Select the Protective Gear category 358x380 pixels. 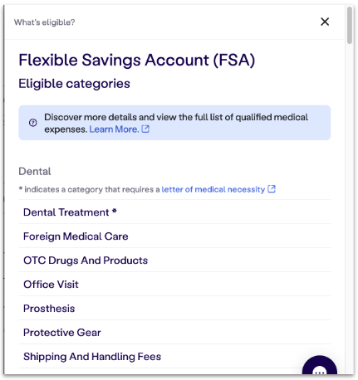point(174,332)
